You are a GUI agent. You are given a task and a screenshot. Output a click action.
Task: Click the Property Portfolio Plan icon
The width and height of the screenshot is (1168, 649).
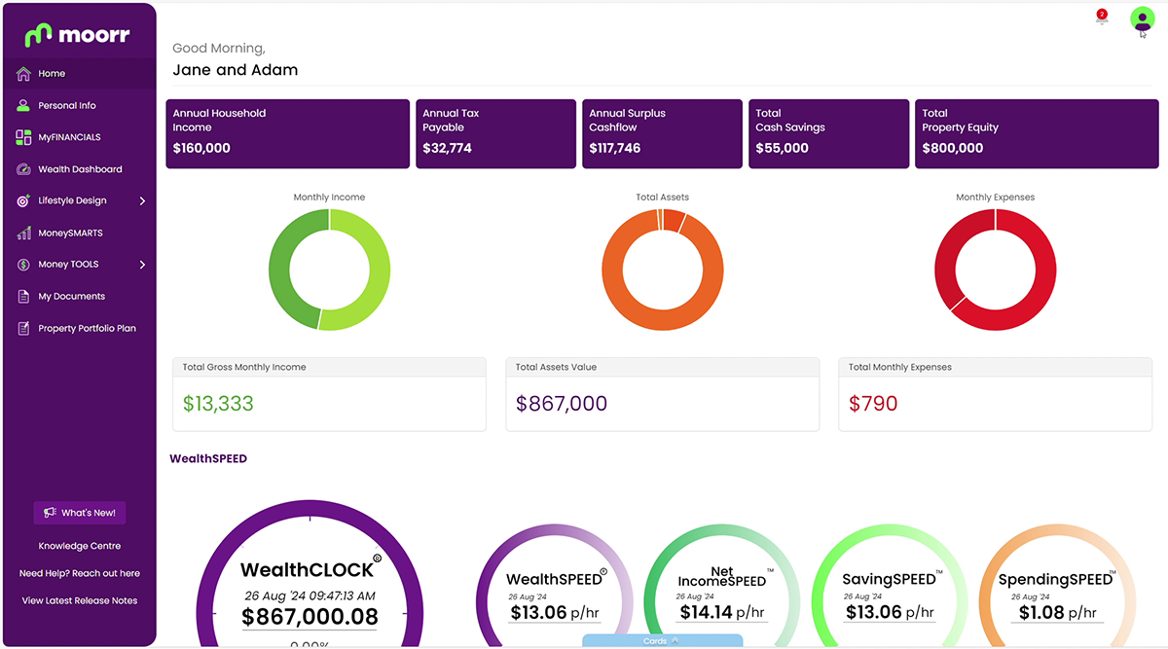[23, 329]
